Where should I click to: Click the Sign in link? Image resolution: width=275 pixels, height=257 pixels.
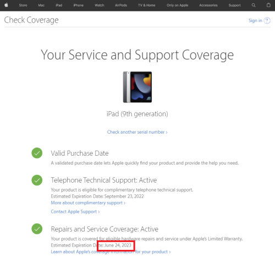[255, 20]
